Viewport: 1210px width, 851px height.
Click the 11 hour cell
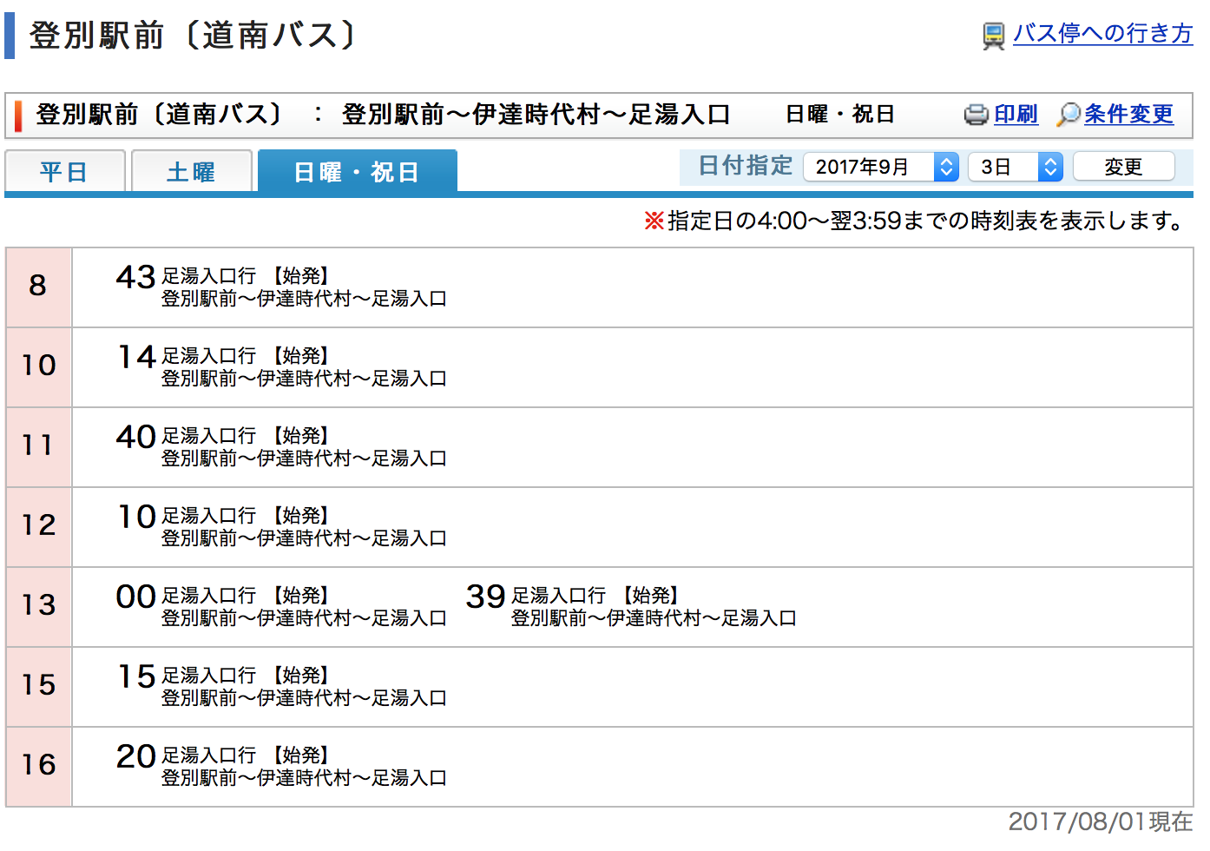pyautogui.click(x=38, y=446)
